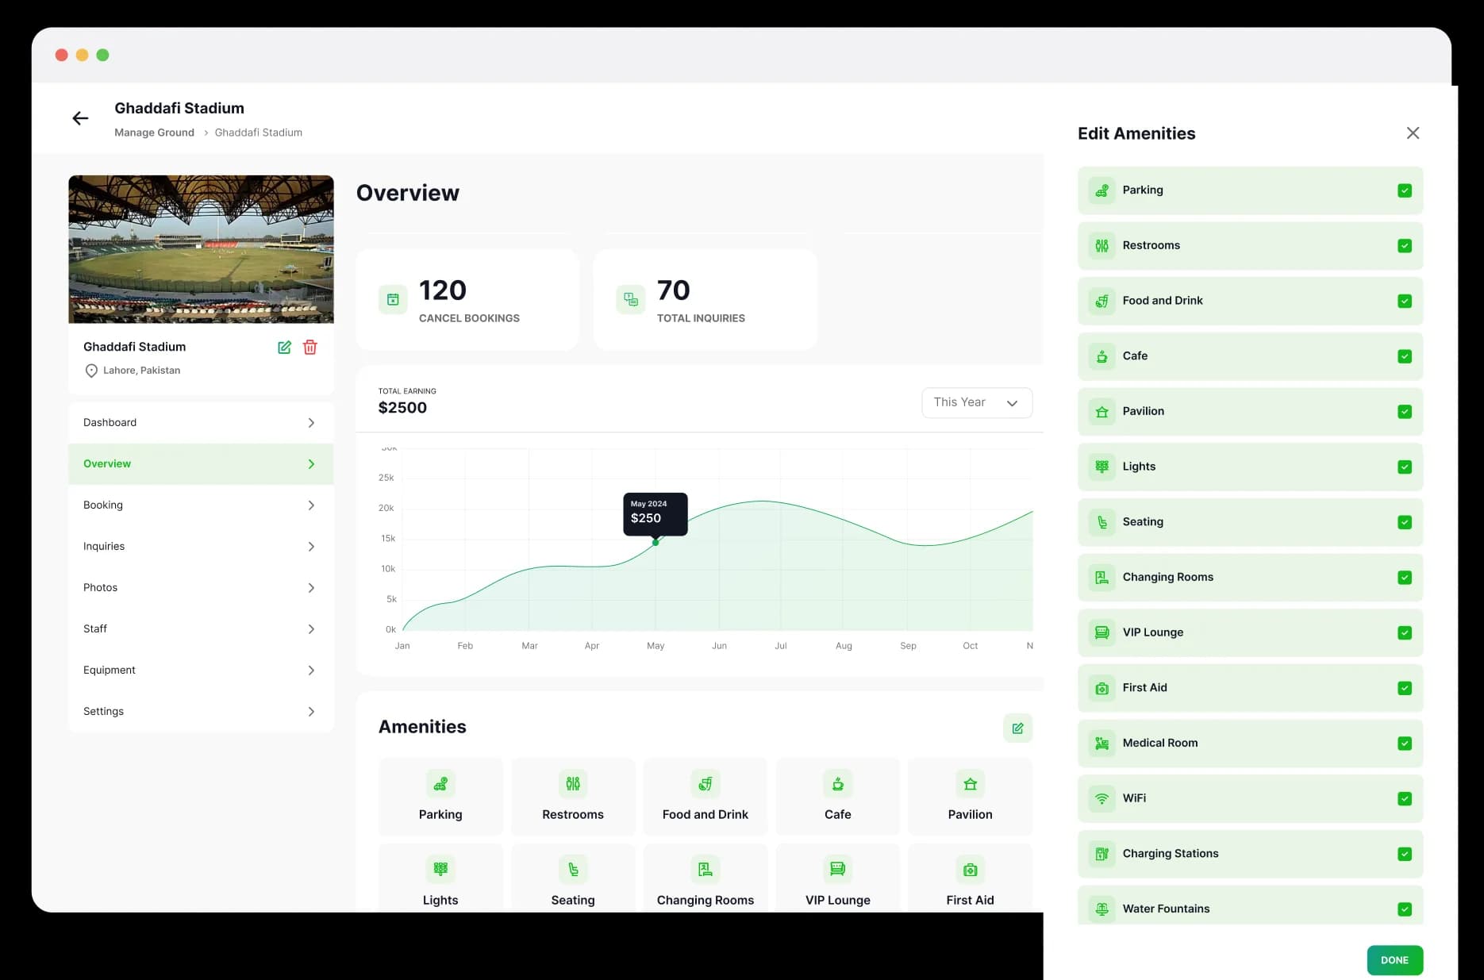Click the 120 Cancel Bookings card
This screenshot has width=1484, height=980.
coord(467,299)
